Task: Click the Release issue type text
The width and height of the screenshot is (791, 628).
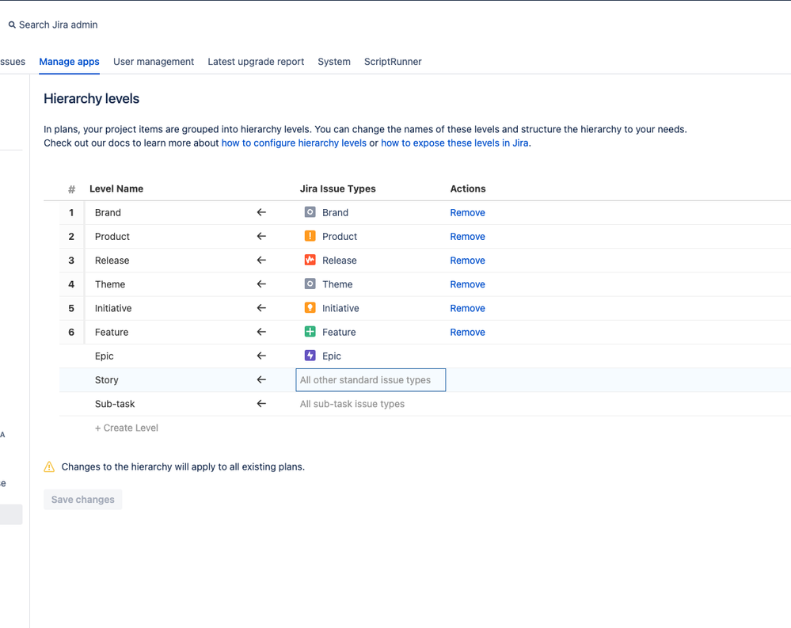Action: point(340,261)
